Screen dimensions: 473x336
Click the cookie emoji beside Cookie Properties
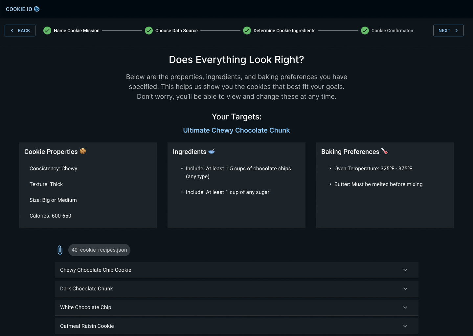[83, 151]
